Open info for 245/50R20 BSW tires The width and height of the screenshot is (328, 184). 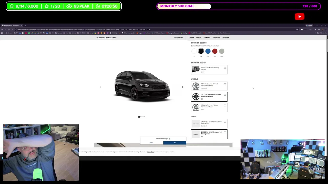(225, 132)
